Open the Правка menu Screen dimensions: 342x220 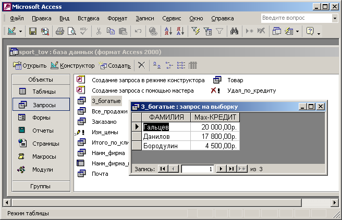[x=41, y=19]
